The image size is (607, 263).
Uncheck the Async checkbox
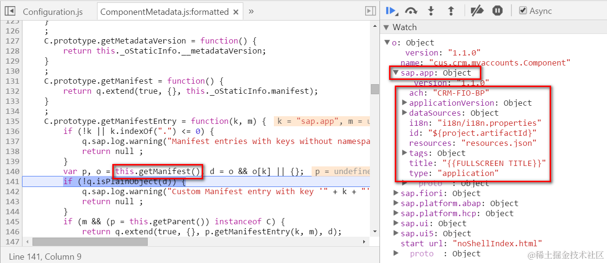pos(523,11)
